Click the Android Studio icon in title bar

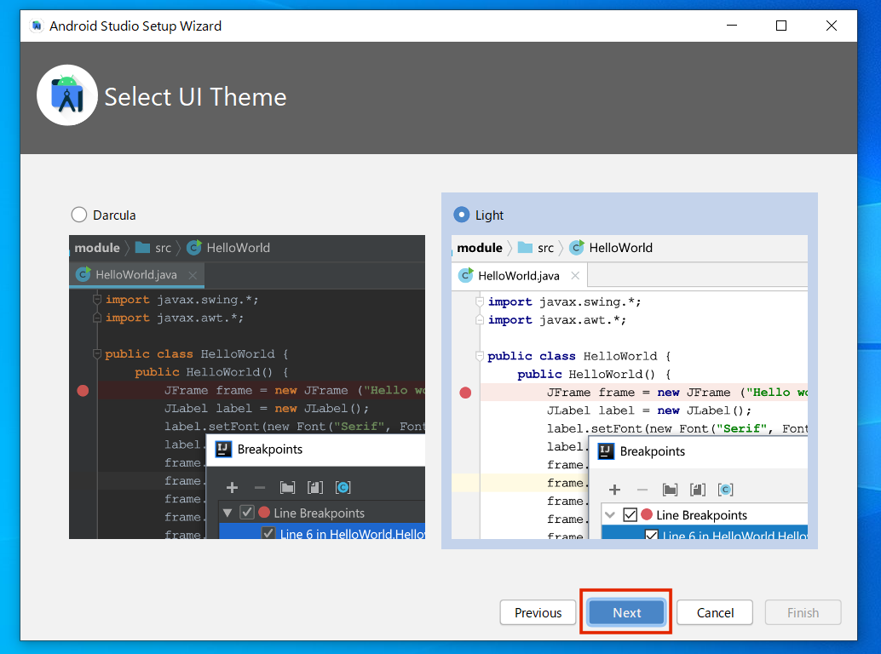coord(35,26)
